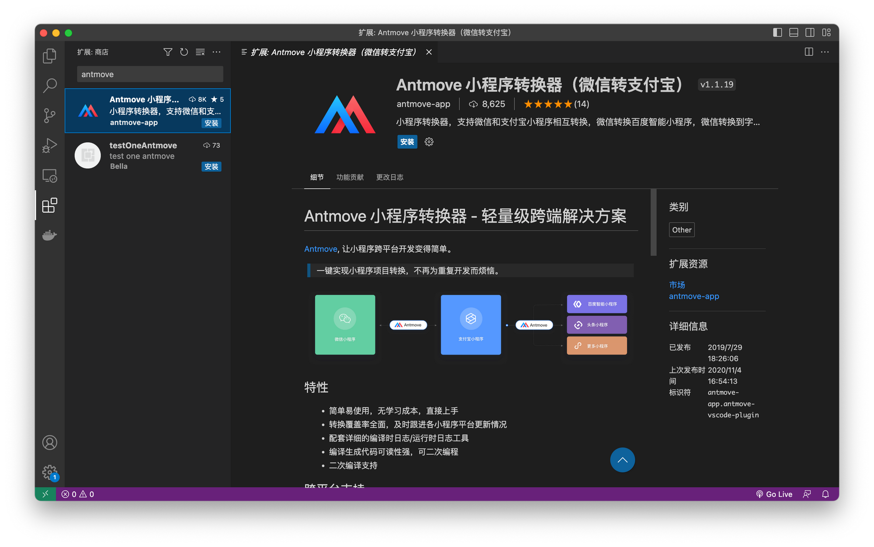The height and width of the screenshot is (547, 874).
Task: Open the feedback icon in status bar
Action: click(807, 494)
